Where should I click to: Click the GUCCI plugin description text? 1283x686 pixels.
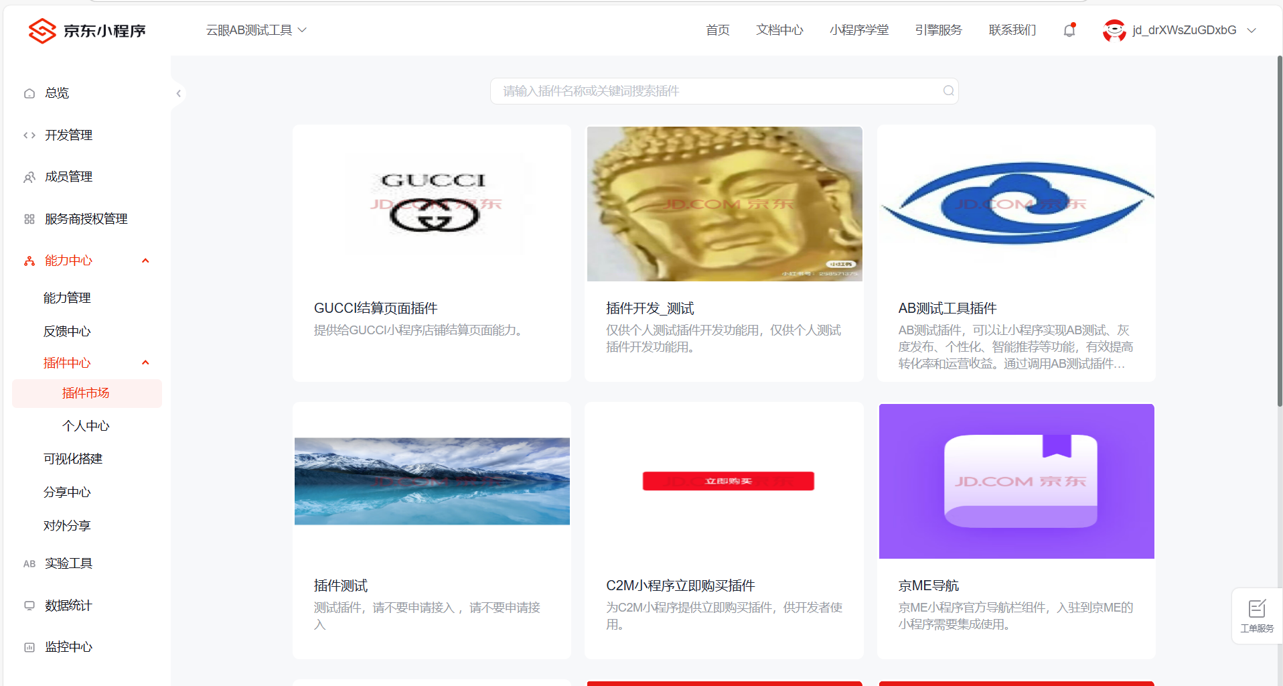(x=421, y=330)
